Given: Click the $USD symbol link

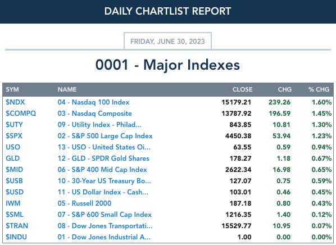Looking at the screenshot, I should 15,192.
